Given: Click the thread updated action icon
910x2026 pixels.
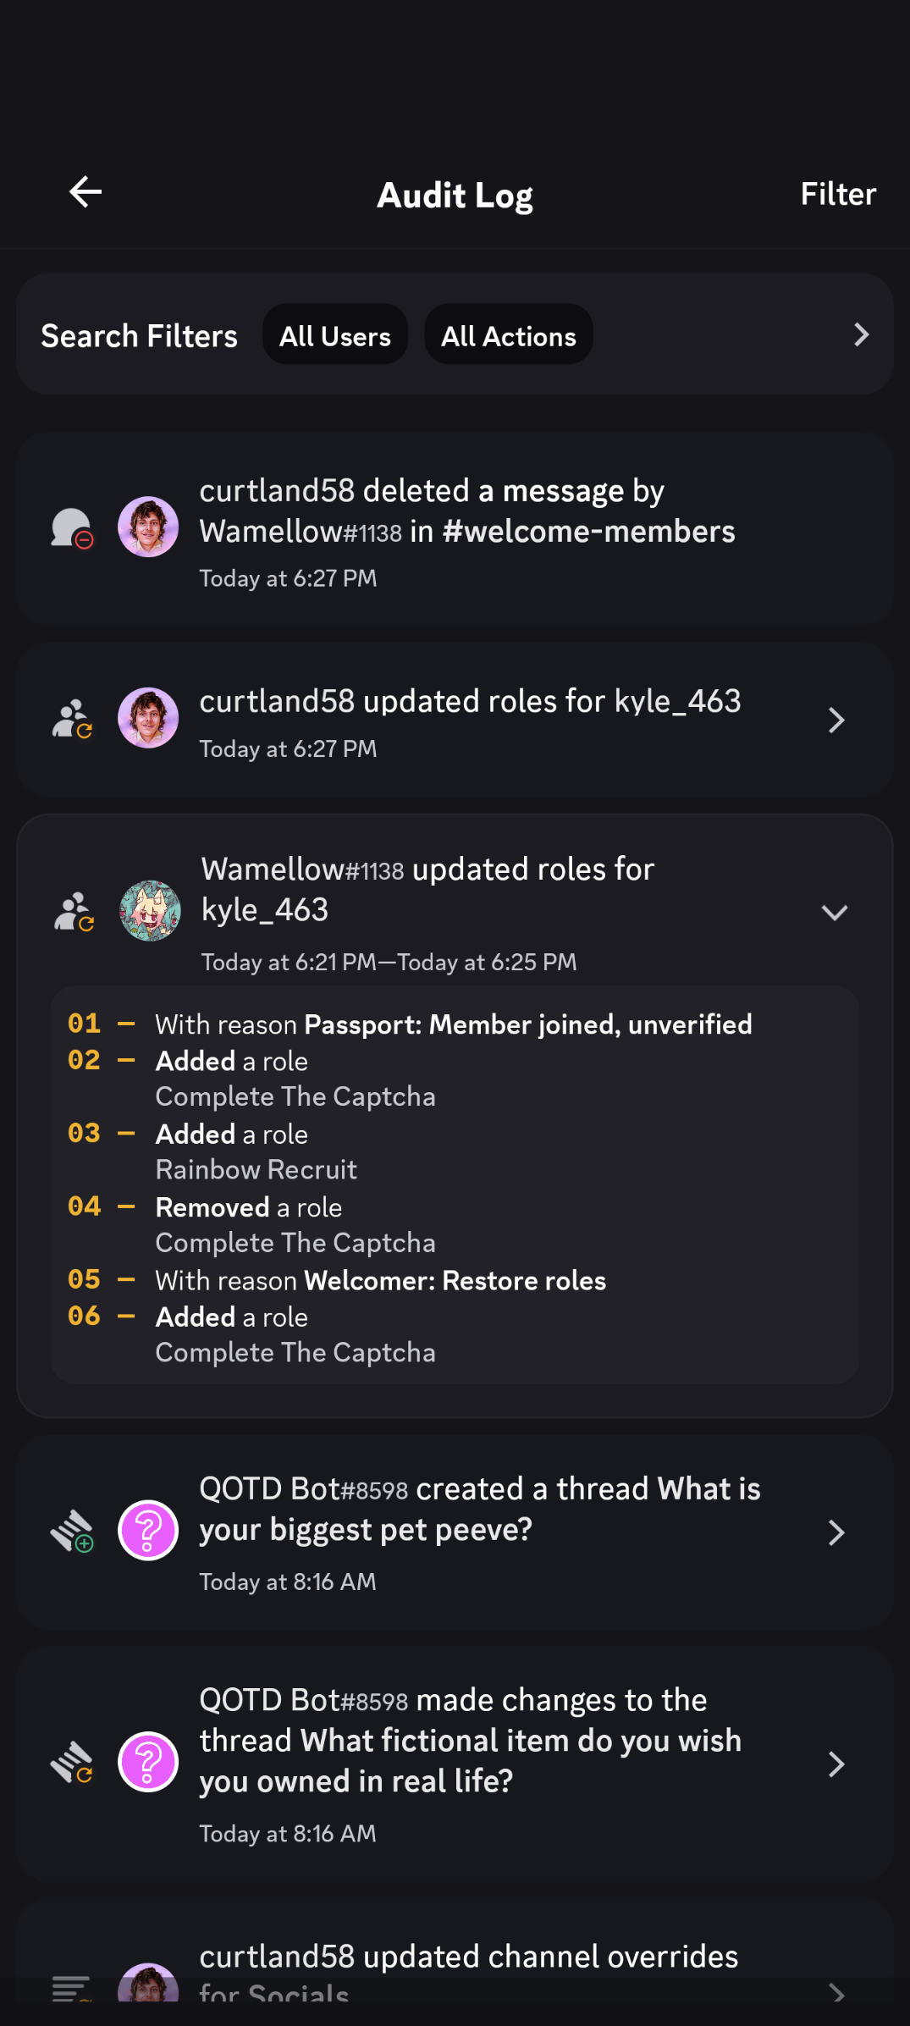Looking at the screenshot, I should coord(73,1763).
